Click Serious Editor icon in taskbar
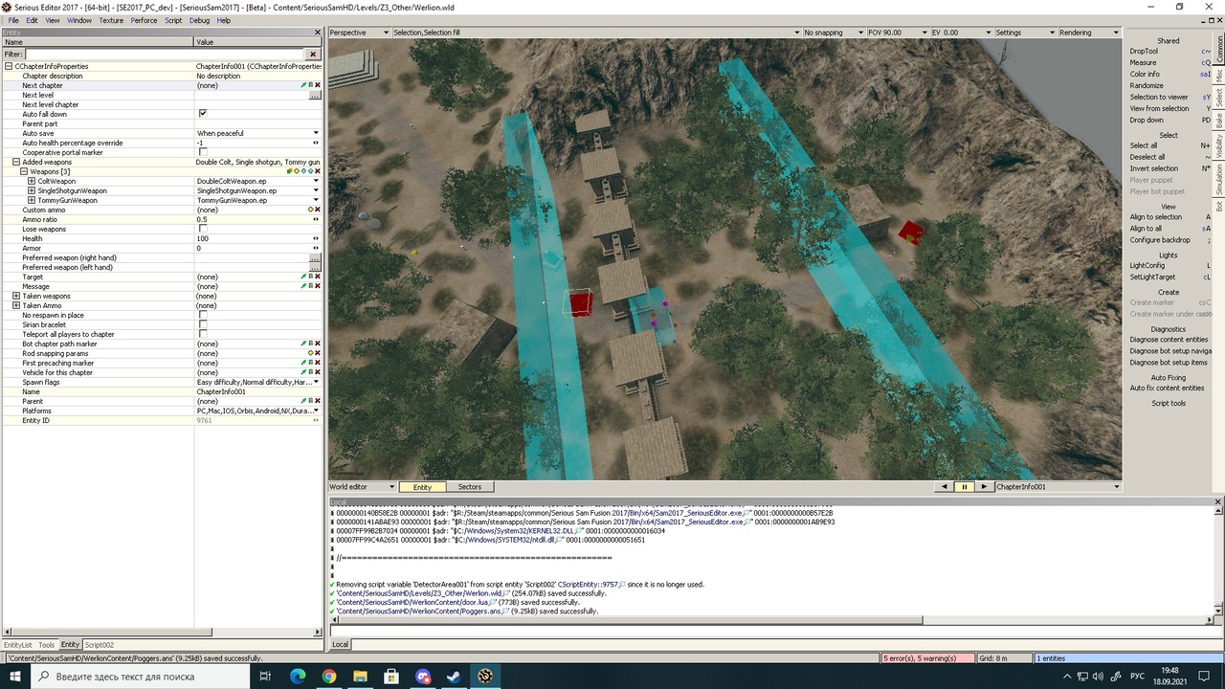 coord(485,677)
